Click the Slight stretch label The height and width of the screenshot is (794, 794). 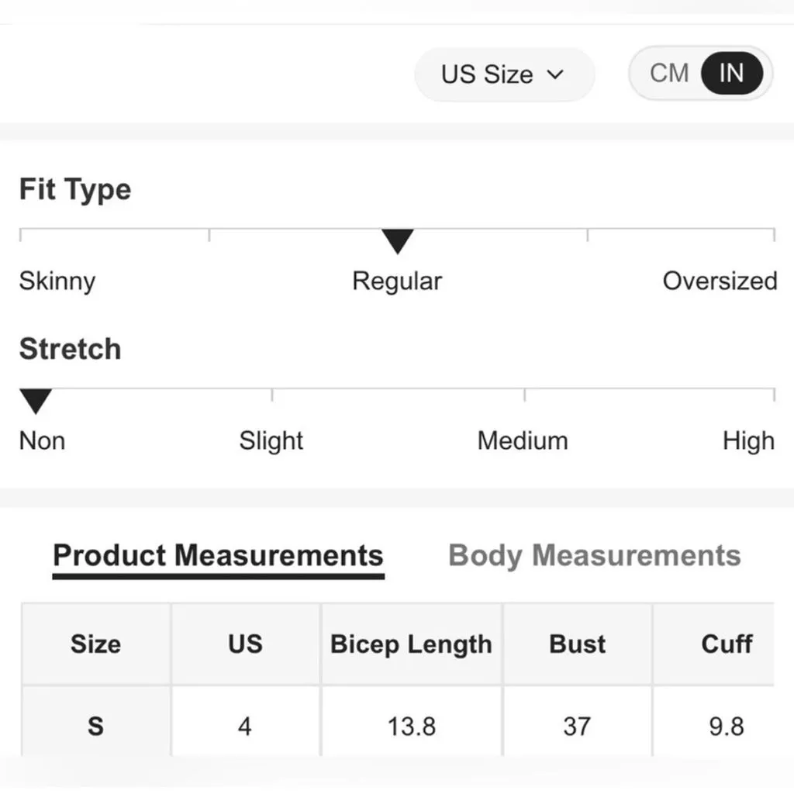(x=271, y=441)
